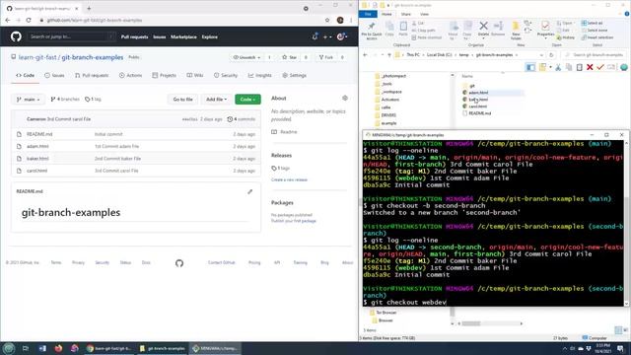
Task: Click History in Explorer ribbon Open group
Action: pyautogui.click(x=566, y=37)
